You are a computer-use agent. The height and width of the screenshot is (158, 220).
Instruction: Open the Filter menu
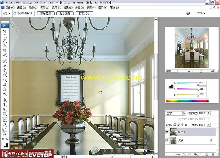click(x=68, y=8)
